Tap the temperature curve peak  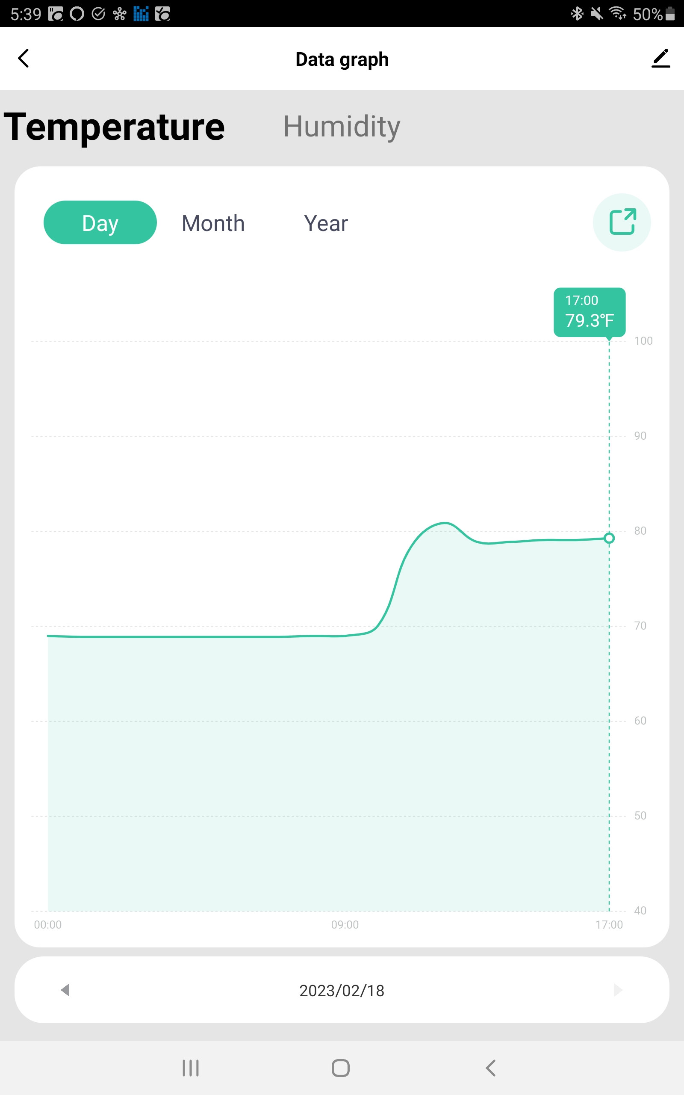(445, 523)
